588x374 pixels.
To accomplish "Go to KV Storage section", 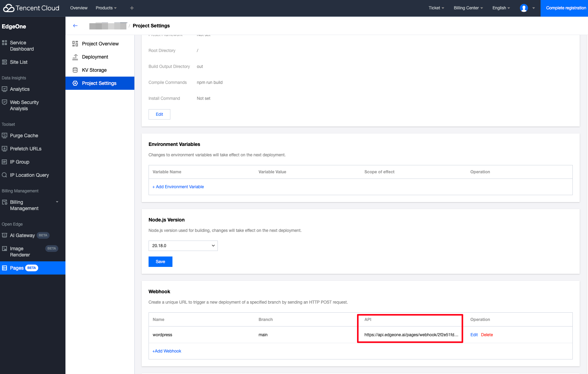I will (94, 70).
